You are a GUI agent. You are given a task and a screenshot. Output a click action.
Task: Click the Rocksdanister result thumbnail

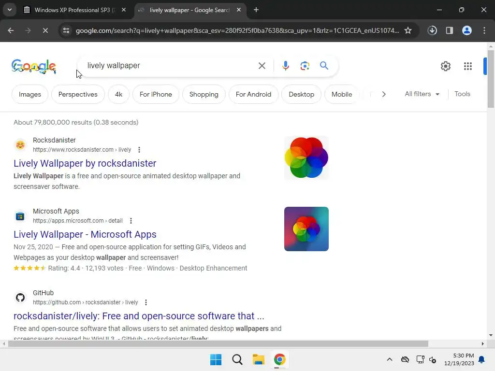click(306, 158)
